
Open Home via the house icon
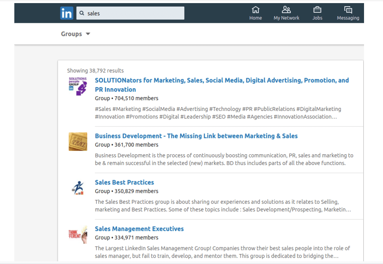click(256, 10)
